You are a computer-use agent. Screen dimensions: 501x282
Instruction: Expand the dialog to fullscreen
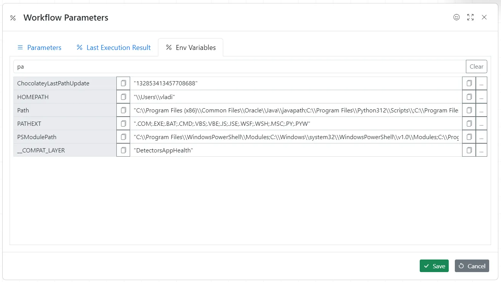(470, 17)
